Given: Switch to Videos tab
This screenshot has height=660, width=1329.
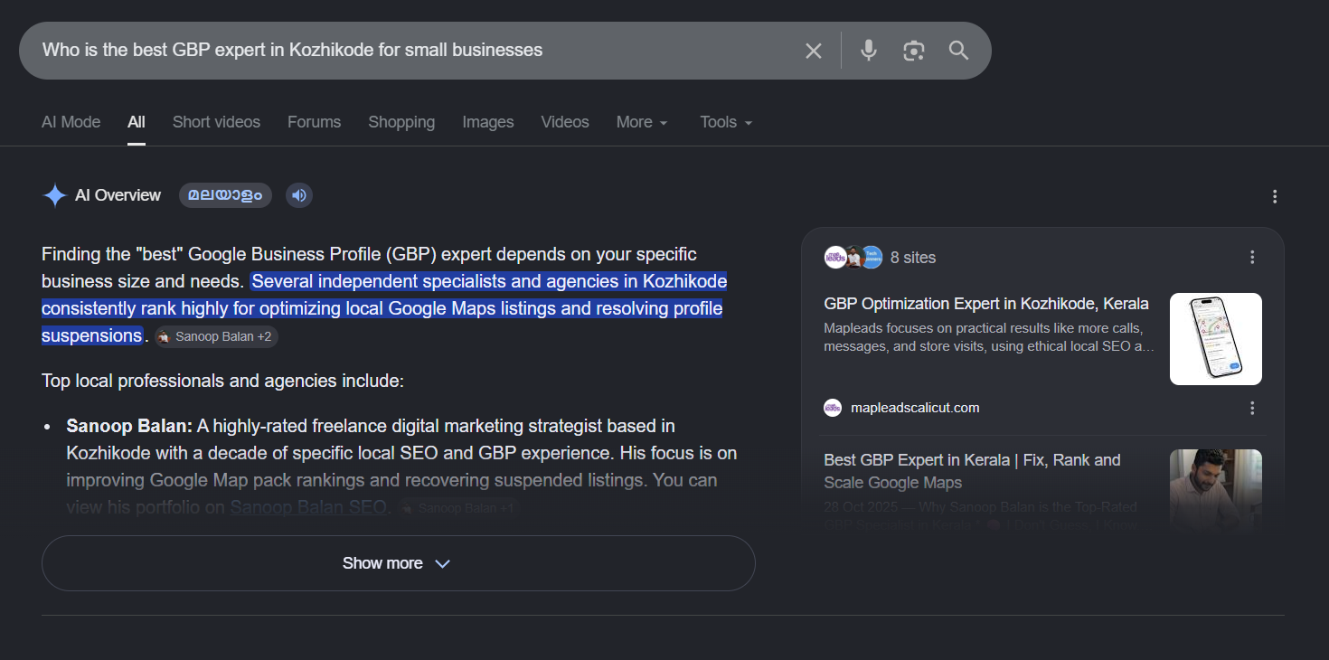Looking at the screenshot, I should (565, 122).
